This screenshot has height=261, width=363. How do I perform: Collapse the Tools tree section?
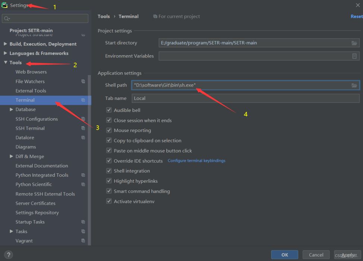[x=6, y=63]
